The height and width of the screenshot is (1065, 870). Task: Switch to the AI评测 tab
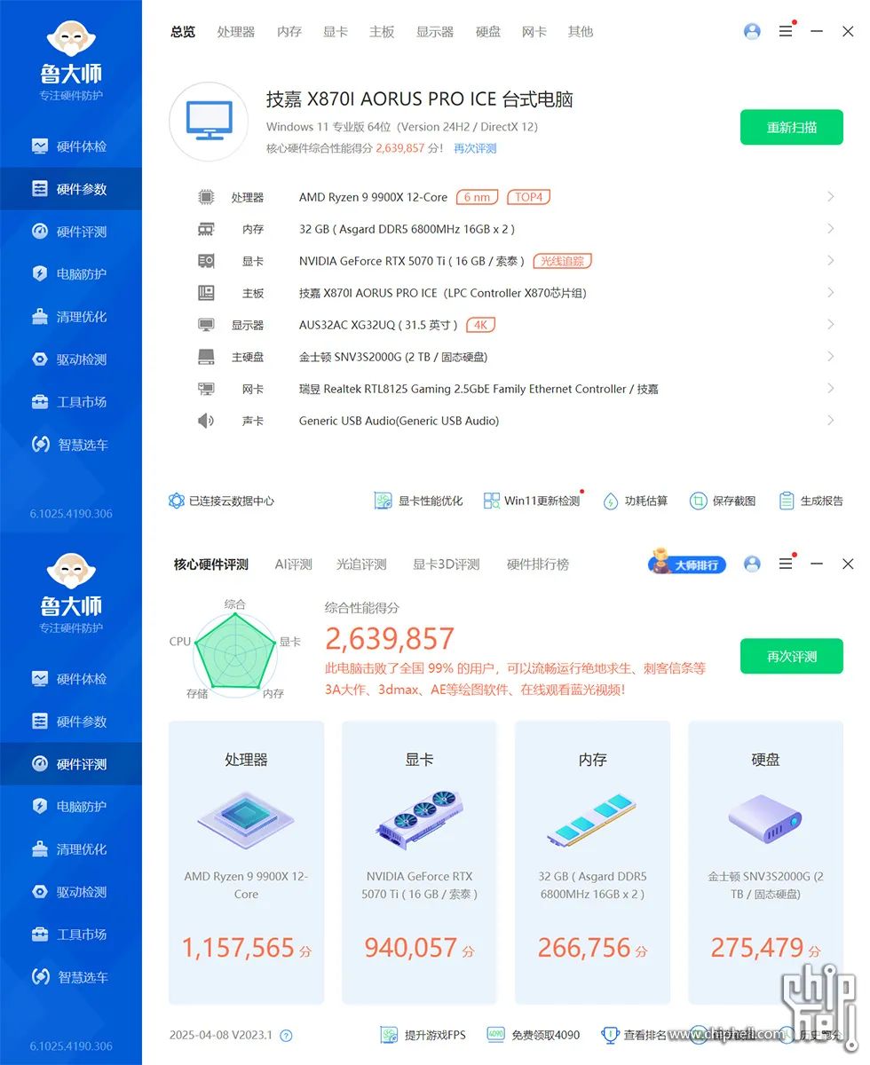click(294, 564)
